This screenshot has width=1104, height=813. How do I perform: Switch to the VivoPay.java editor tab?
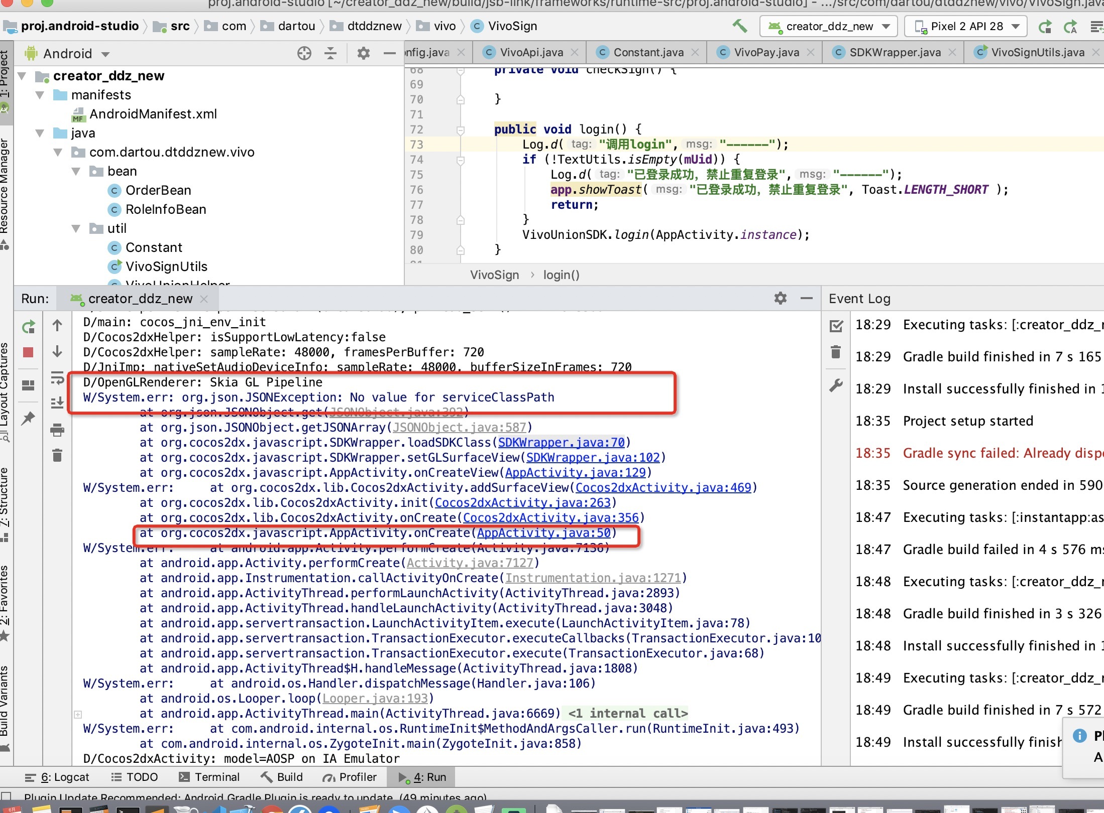(x=765, y=52)
